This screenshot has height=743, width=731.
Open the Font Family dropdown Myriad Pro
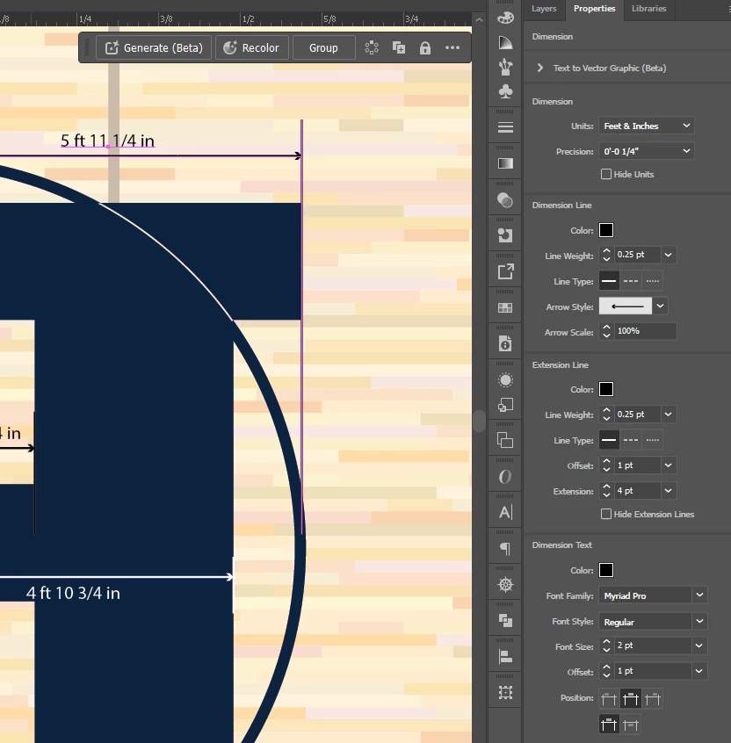click(653, 595)
